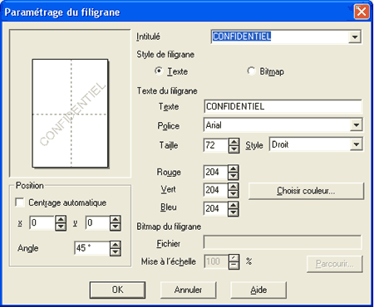Click the Texte watermark text field
The height and width of the screenshot is (307, 374).
pyautogui.click(x=283, y=106)
